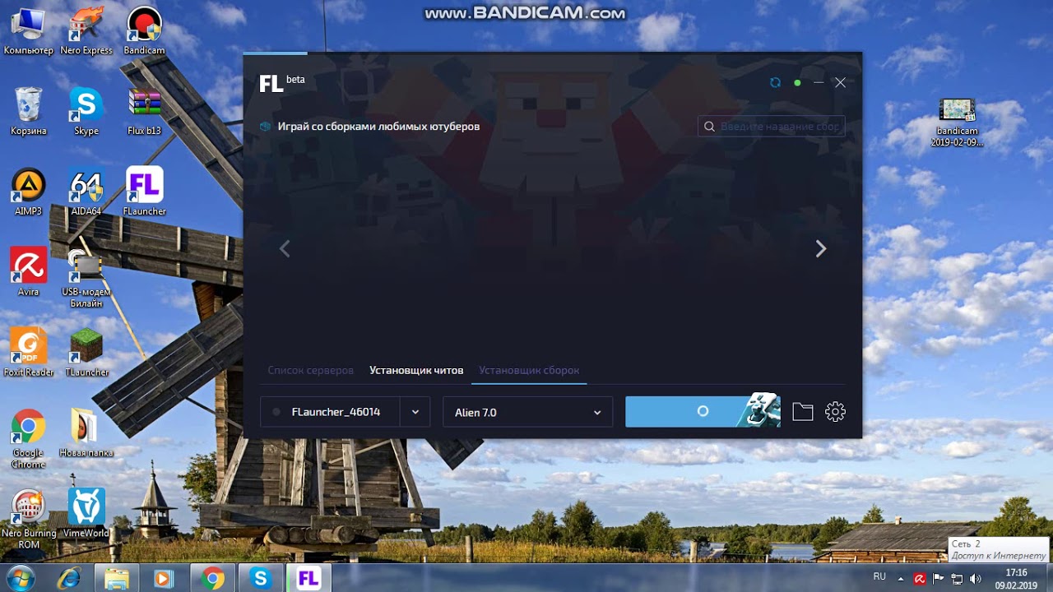Screen dimensions: 1053x592
Task: Click the Играй со сборками любимых ютуберов text
Action: tap(378, 127)
